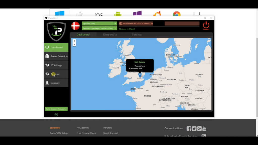Zoom in on the map

[x=74, y=41]
